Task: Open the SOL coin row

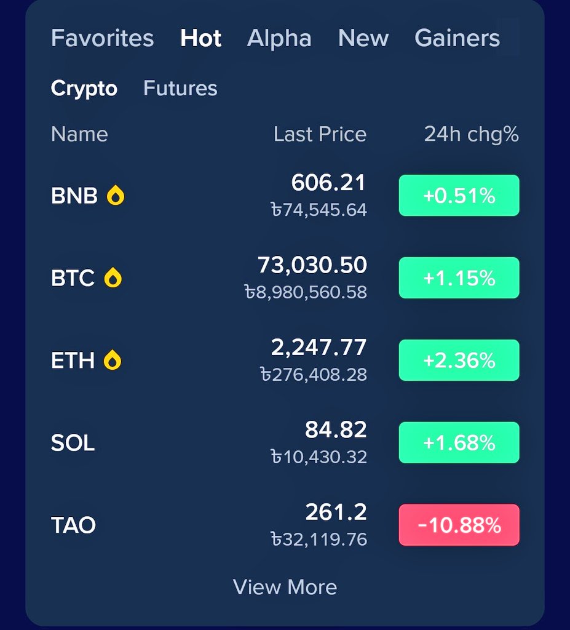Action: point(73,443)
